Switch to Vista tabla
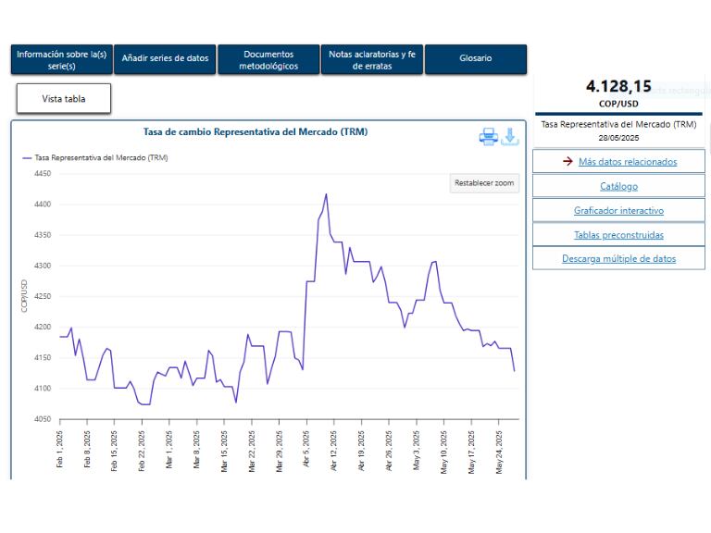The image size is (711, 533). click(64, 98)
